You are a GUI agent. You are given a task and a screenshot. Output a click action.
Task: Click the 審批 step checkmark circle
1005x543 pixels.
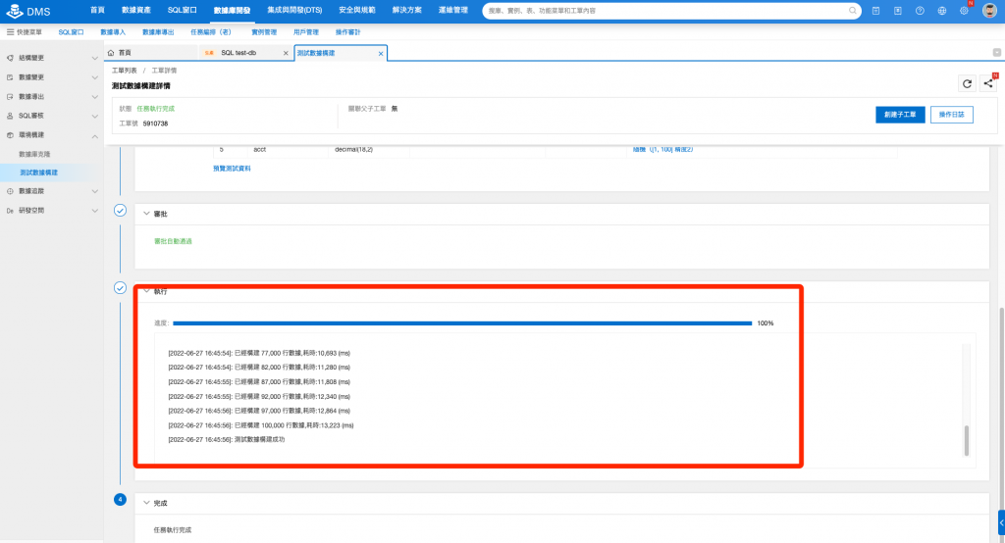[120, 210]
